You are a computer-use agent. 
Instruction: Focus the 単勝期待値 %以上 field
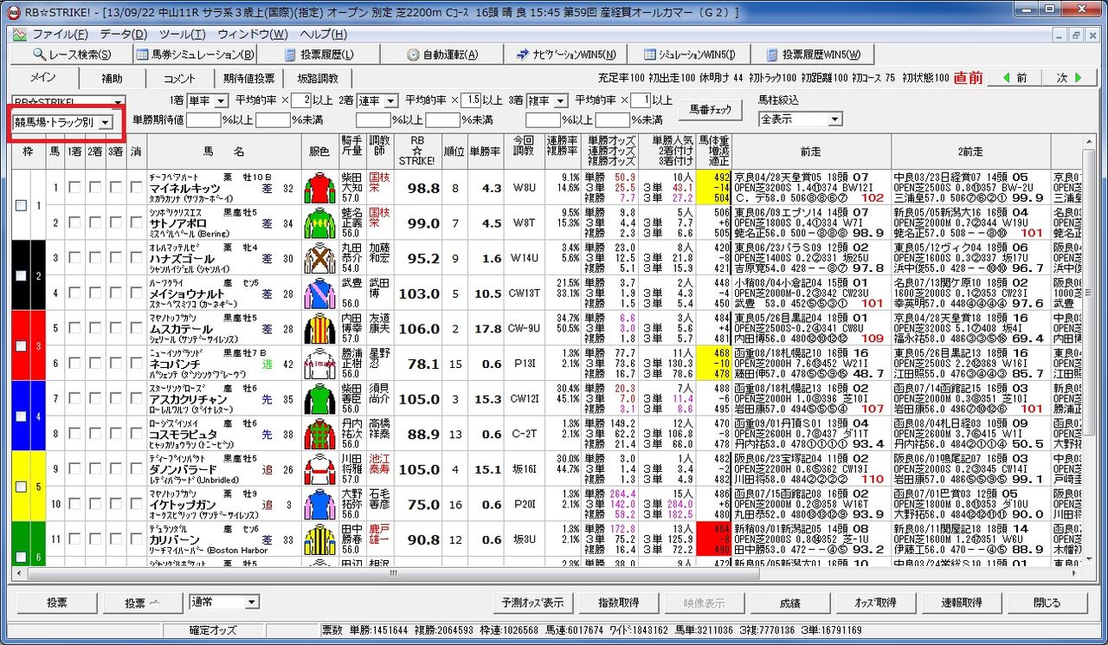[204, 119]
